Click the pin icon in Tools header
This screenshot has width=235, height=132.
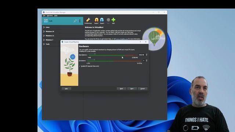pyautogui.click(x=75, y=21)
